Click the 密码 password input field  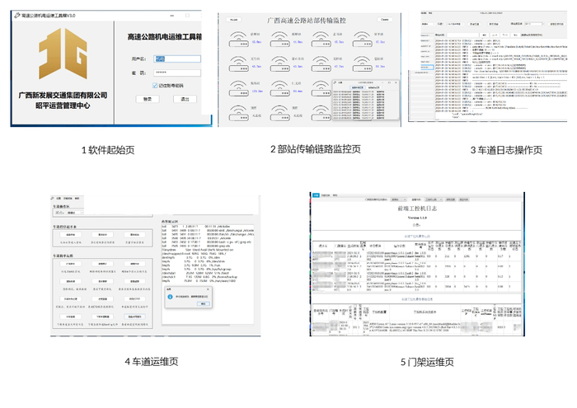[x=177, y=73]
